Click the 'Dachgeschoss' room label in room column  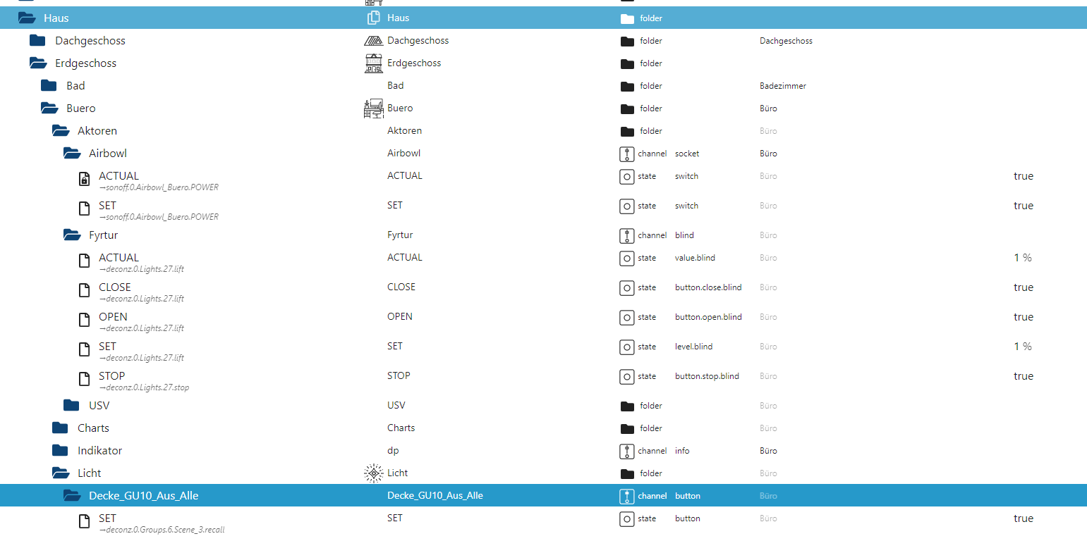786,41
